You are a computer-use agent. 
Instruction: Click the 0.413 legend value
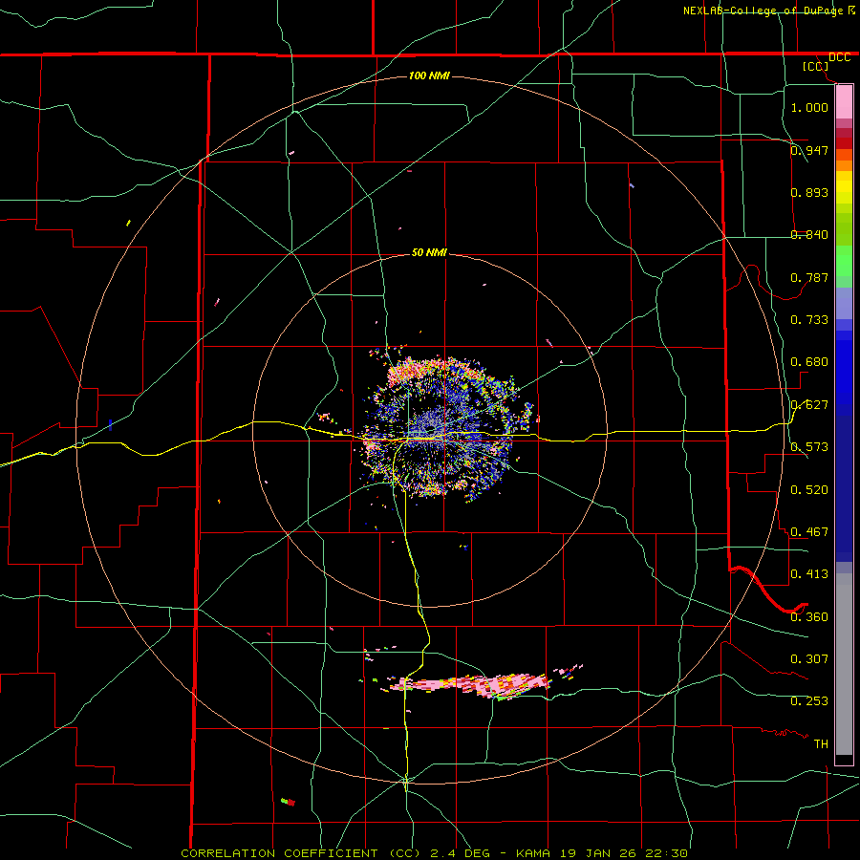809,574
